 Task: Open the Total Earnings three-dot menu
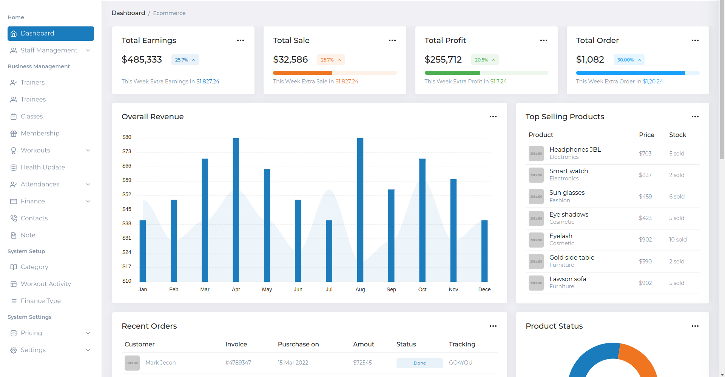241,40
